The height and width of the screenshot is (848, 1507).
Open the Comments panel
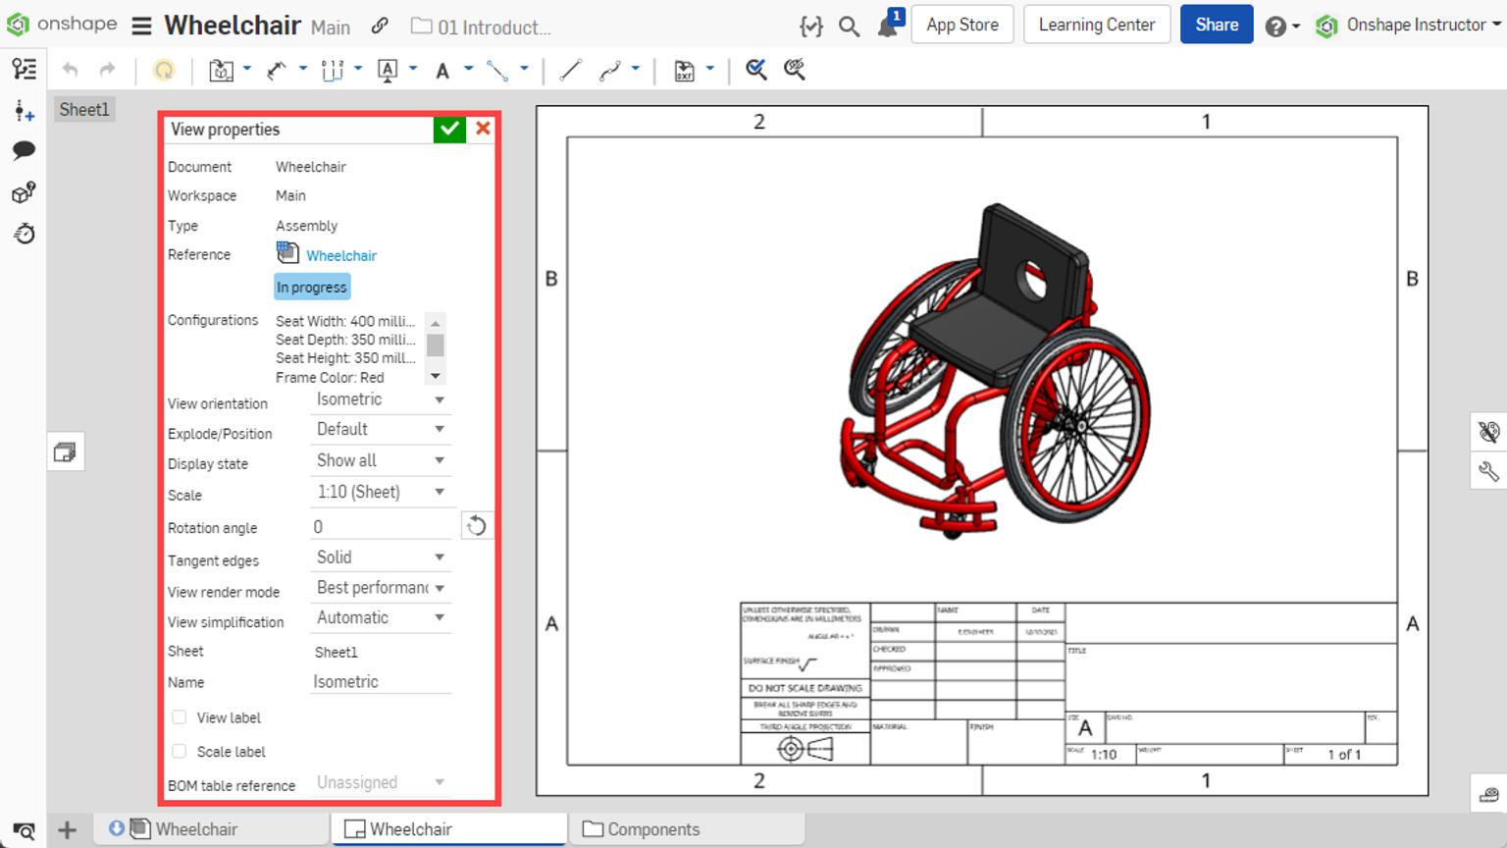click(x=24, y=149)
